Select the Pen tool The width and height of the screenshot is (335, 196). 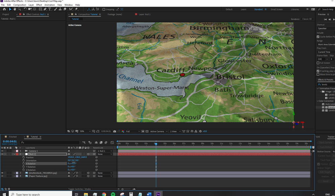point(45,9)
